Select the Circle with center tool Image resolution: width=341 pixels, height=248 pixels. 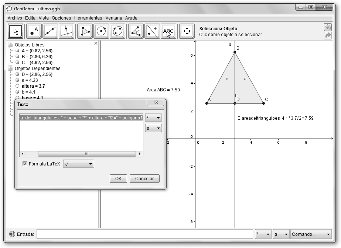pos(101,31)
